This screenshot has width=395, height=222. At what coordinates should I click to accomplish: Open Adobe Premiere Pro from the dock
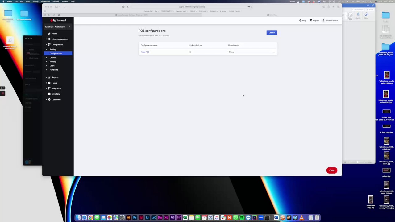click(x=179, y=218)
